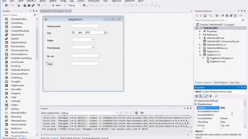Expand the Properties node in Solution Explorer
Screen dimensions: 248x139
coord(200,31)
